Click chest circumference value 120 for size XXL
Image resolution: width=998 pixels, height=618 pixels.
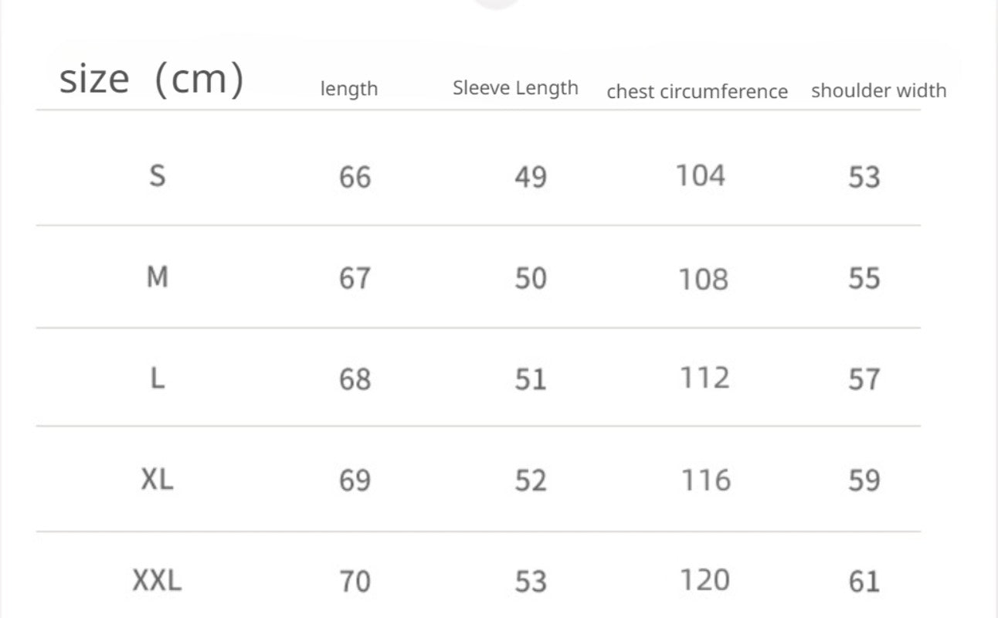[704, 580]
